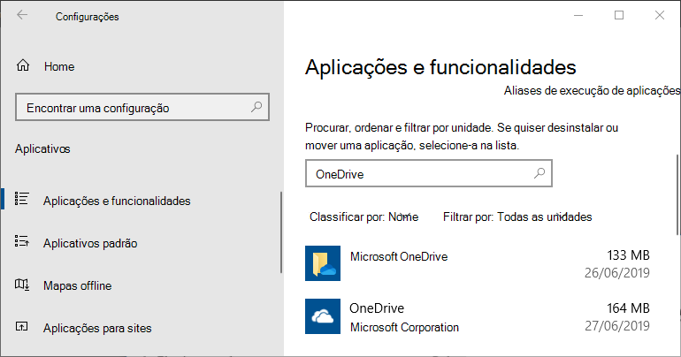Viewport: 681px width, 357px height.
Task: Select the Microsoft OneDrive app entry
Action: (478, 263)
